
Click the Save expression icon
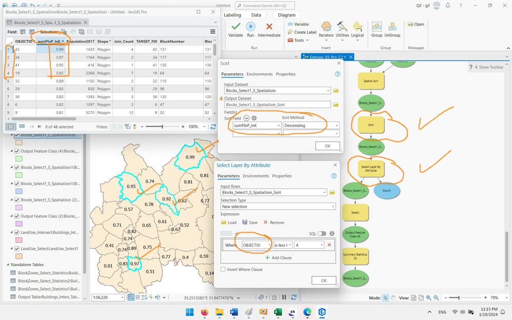click(245, 223)
